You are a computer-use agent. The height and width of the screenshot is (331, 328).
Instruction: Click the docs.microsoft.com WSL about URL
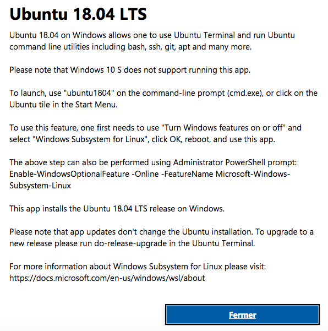click(x=107, y=278)
